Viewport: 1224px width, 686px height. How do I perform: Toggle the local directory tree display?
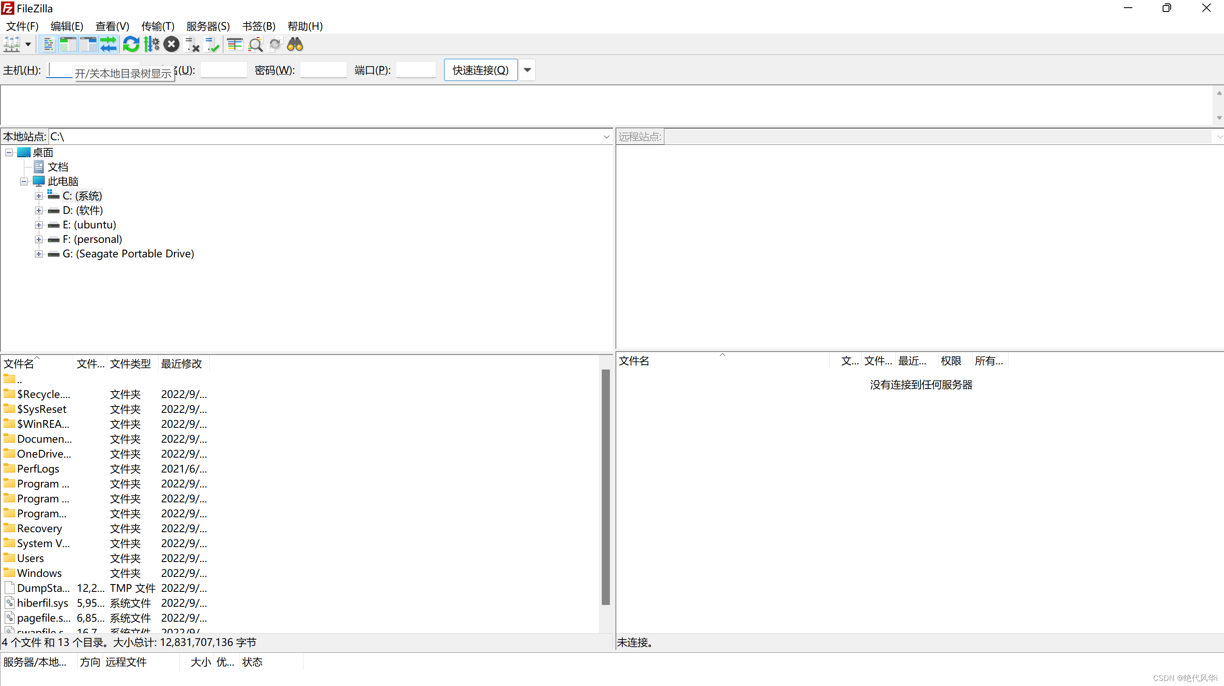[68, 45]
